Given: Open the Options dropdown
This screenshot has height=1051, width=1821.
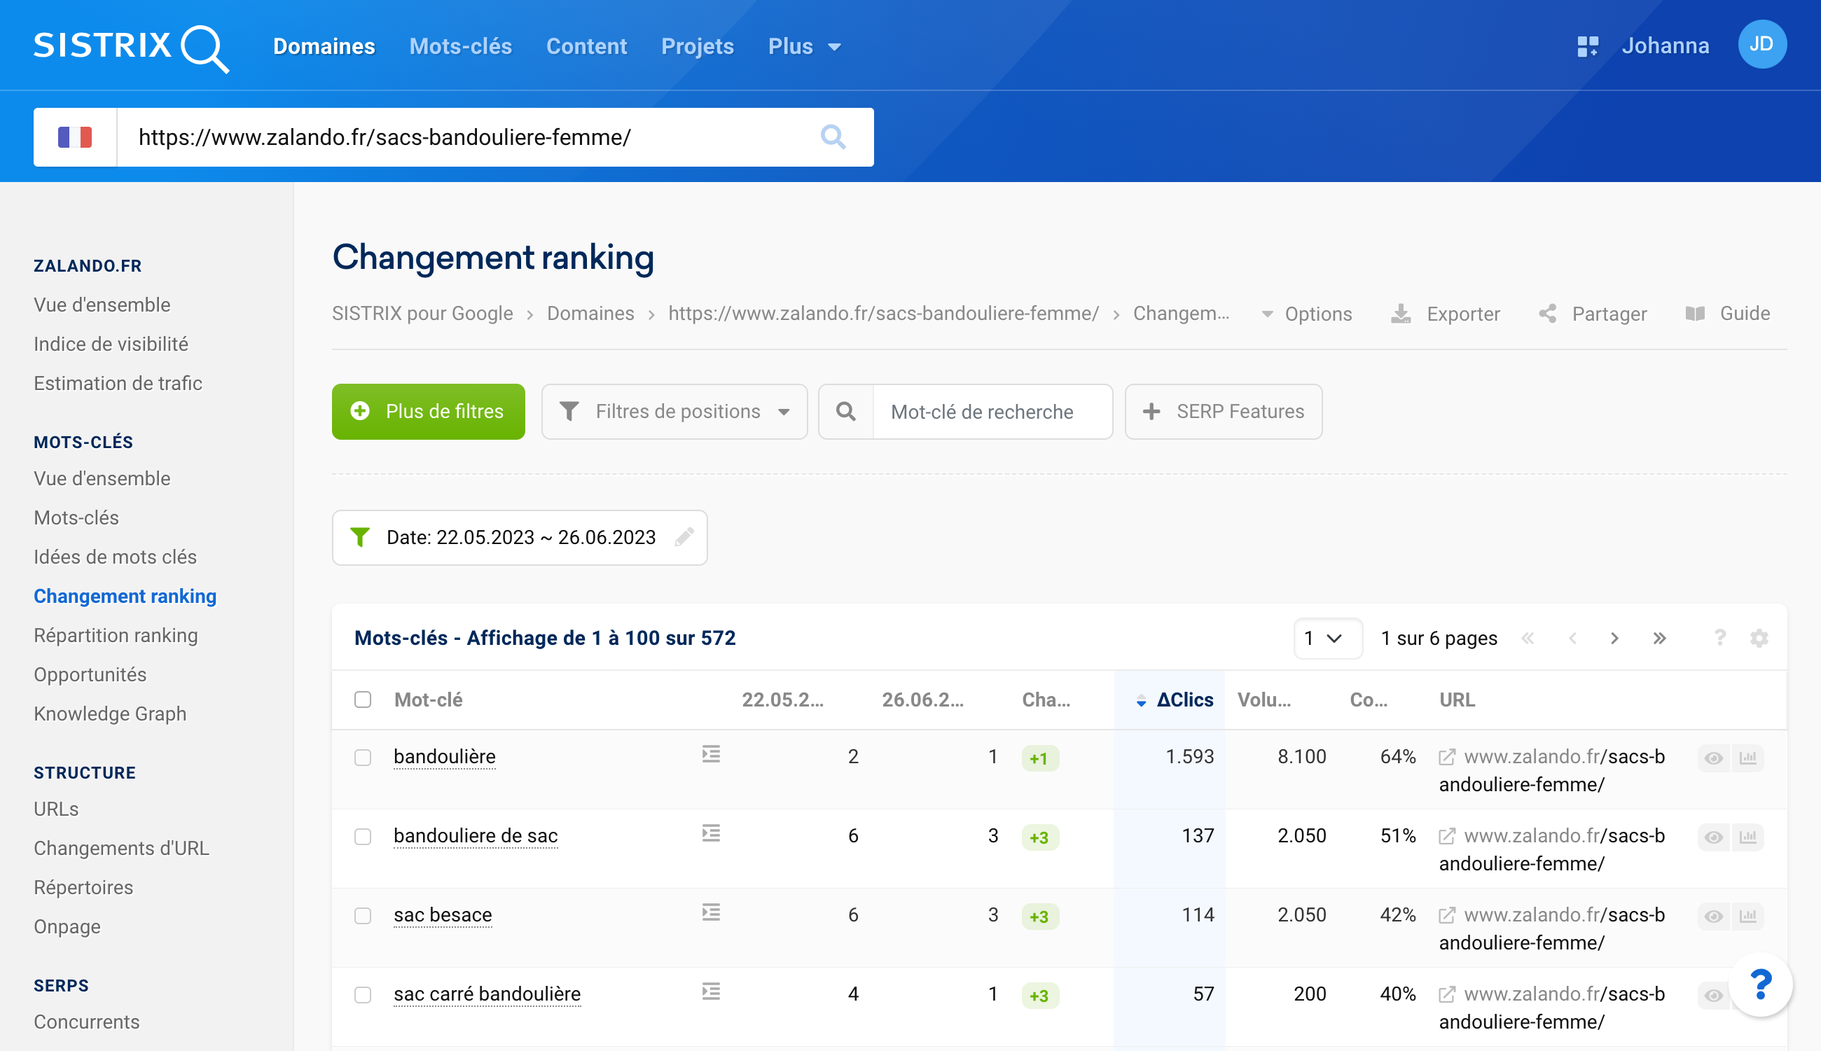Looking at the screenshot, I should coord(1306,313).
